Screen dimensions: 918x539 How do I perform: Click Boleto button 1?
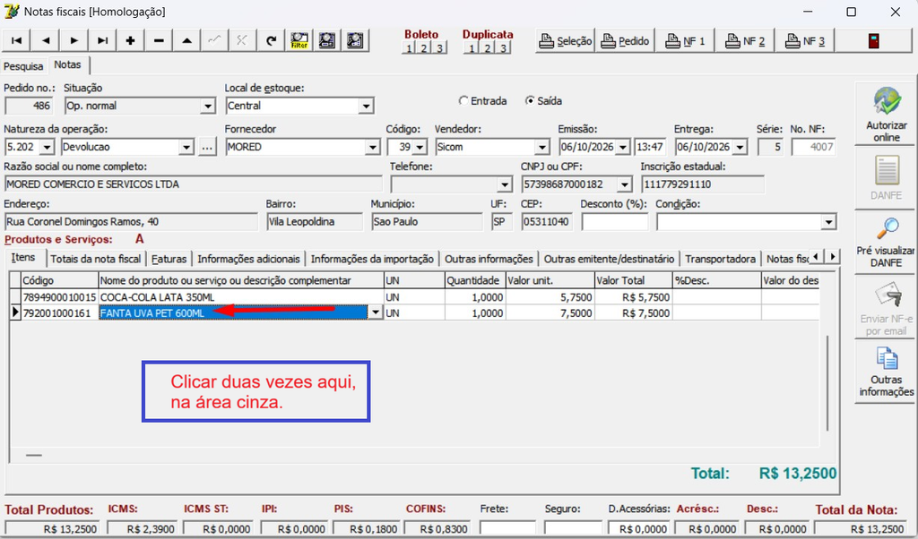click(410, 48)
